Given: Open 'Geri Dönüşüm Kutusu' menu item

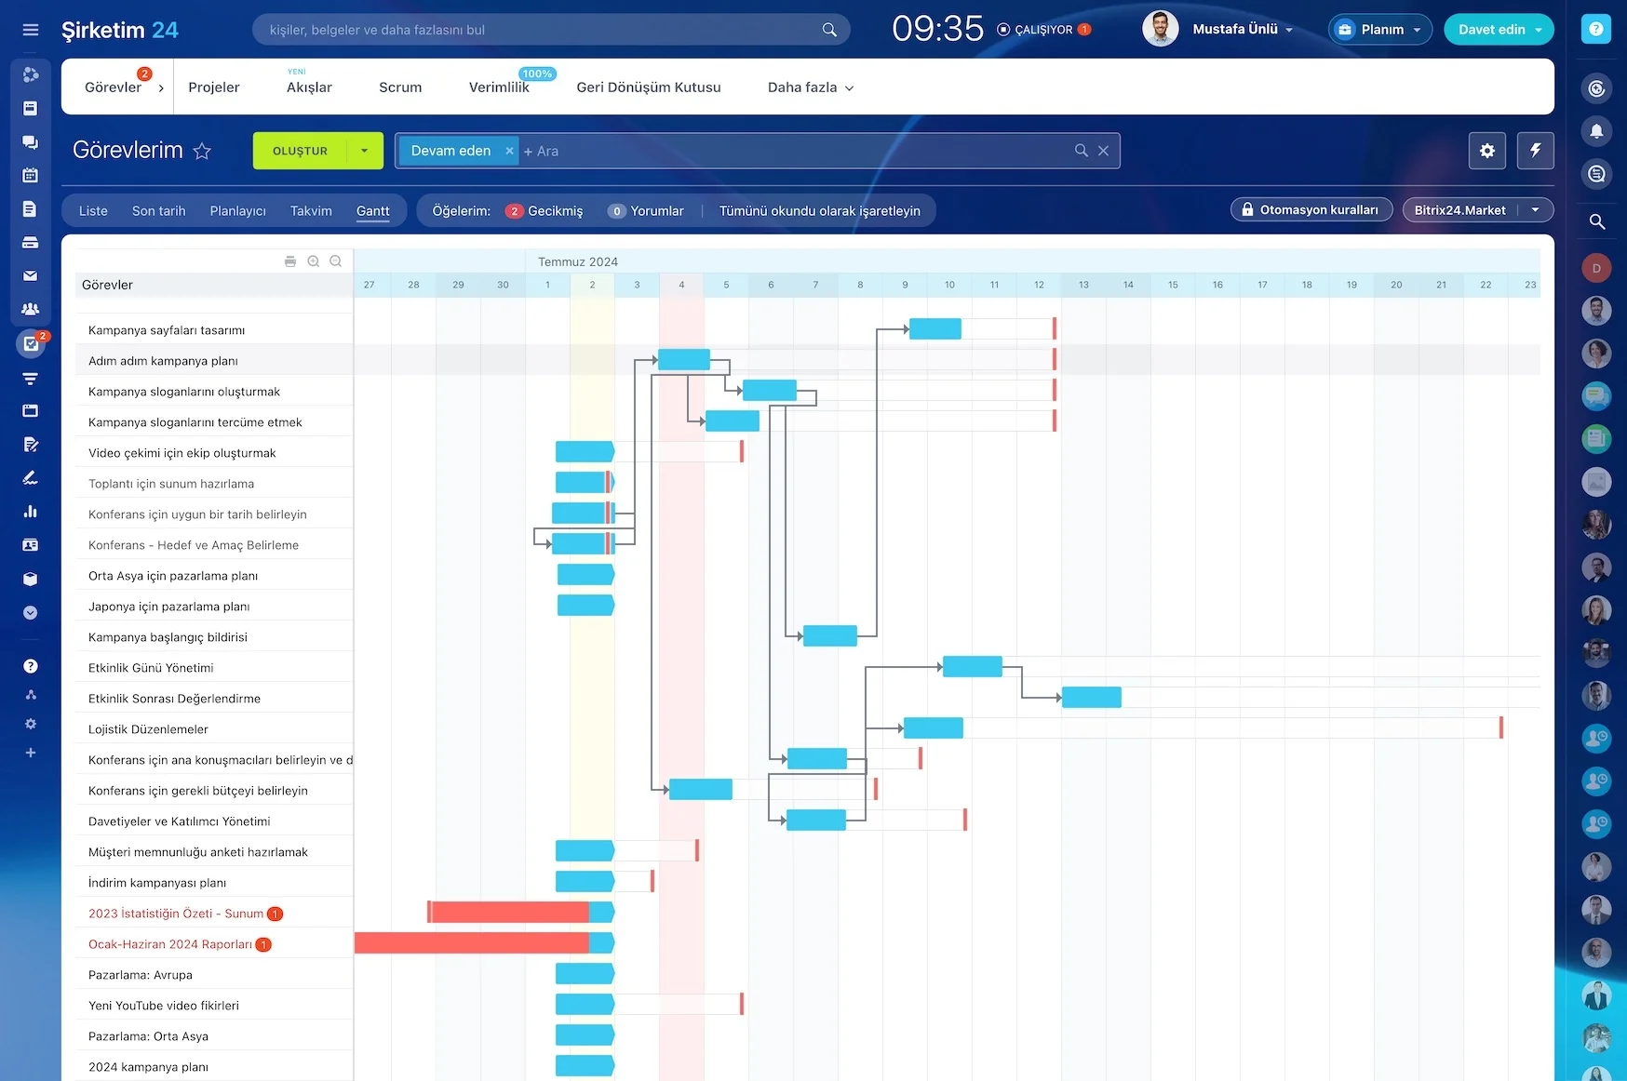Looking at the screenshot, I should coord(649,87).
